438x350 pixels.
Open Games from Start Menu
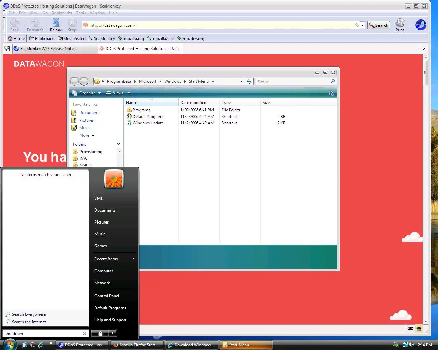point(101,246)
